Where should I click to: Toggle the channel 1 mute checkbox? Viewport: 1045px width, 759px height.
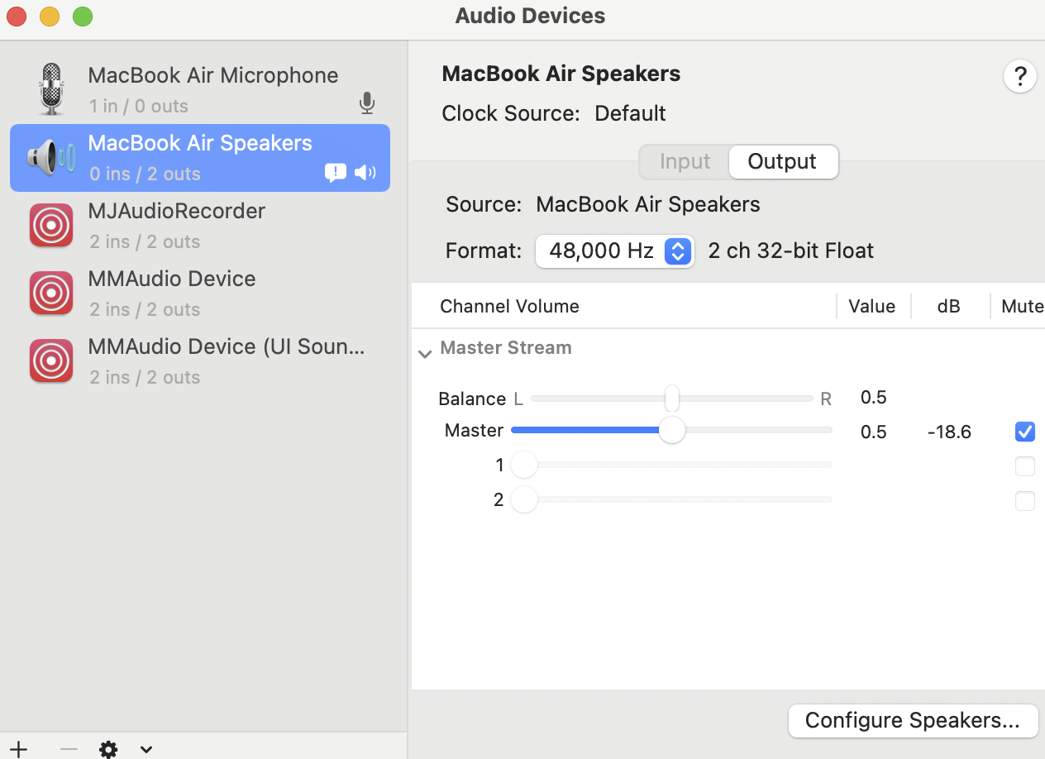tap(1025, 465)
